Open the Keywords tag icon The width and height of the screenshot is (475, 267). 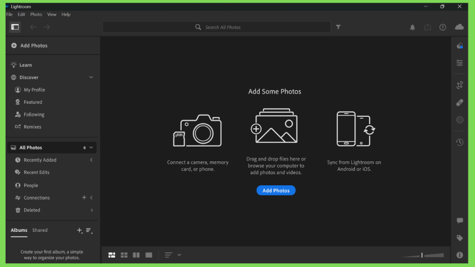[x=460, y=238]
